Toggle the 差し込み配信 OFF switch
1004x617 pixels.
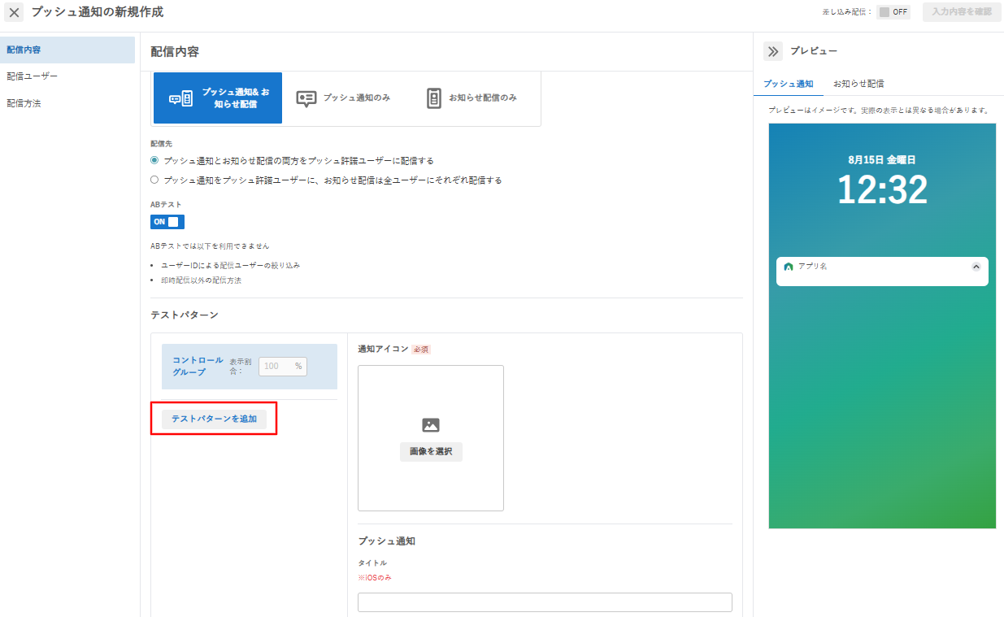pos(893,12)
